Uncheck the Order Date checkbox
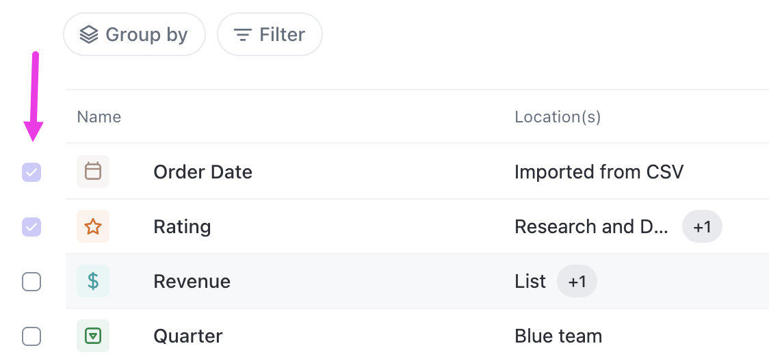 [31, 172]
